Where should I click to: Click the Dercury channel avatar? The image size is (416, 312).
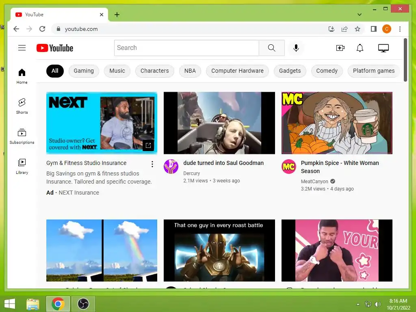171,167
